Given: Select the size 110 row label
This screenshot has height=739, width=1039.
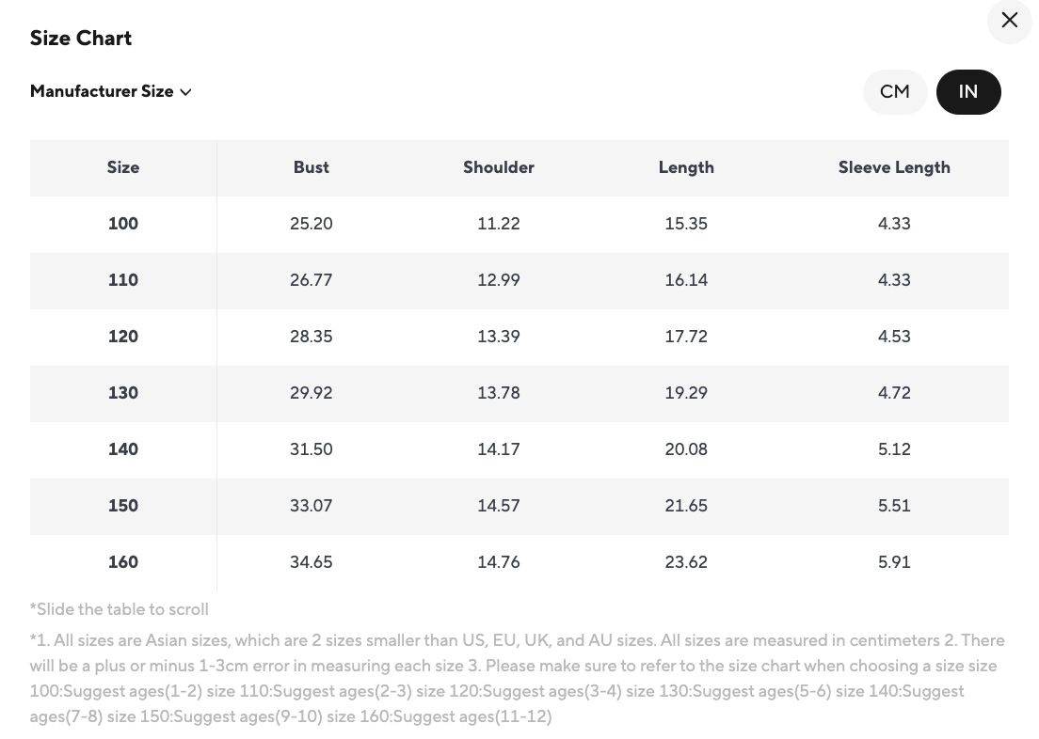Looking at the screenshot, I should (x=123, y=280).
